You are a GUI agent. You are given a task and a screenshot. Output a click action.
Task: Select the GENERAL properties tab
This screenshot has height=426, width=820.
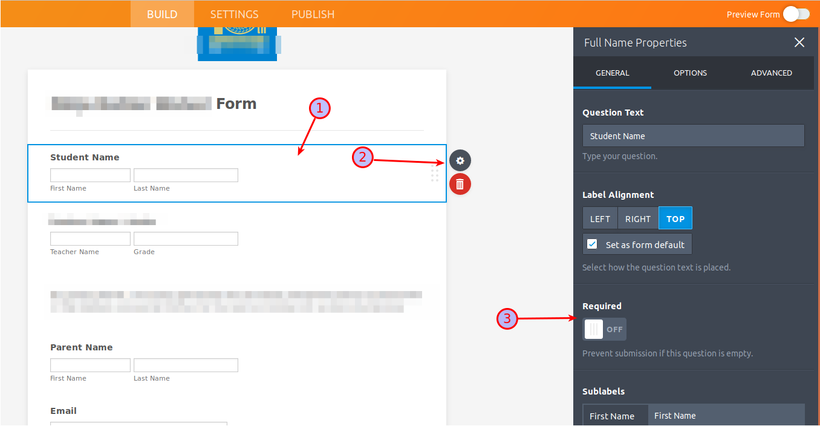pos(613,73)
